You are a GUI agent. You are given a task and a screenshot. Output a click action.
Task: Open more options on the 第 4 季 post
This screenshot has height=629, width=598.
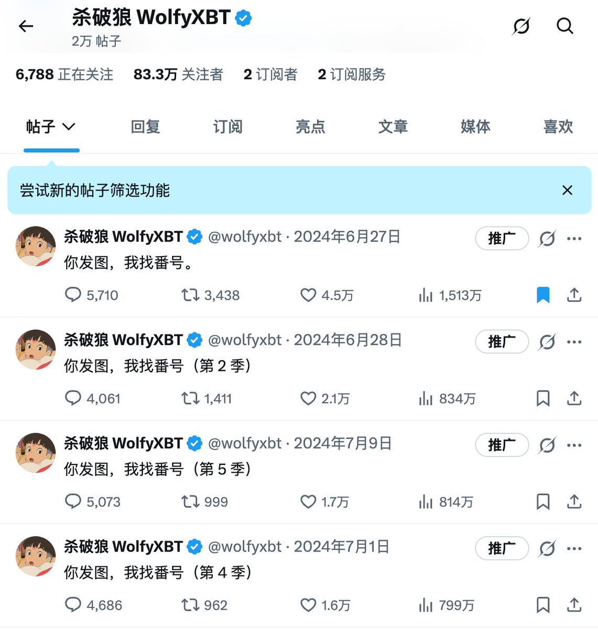(x=574, y=548)
